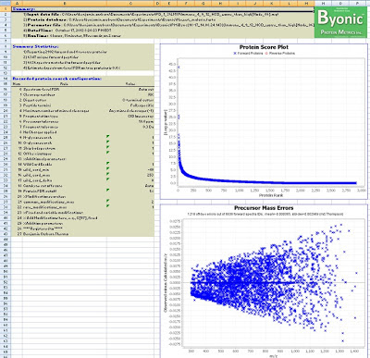Click 'Forward Proteins' legend entry
This screenshot has height=358, width=370.
click(x=249, y=54)
